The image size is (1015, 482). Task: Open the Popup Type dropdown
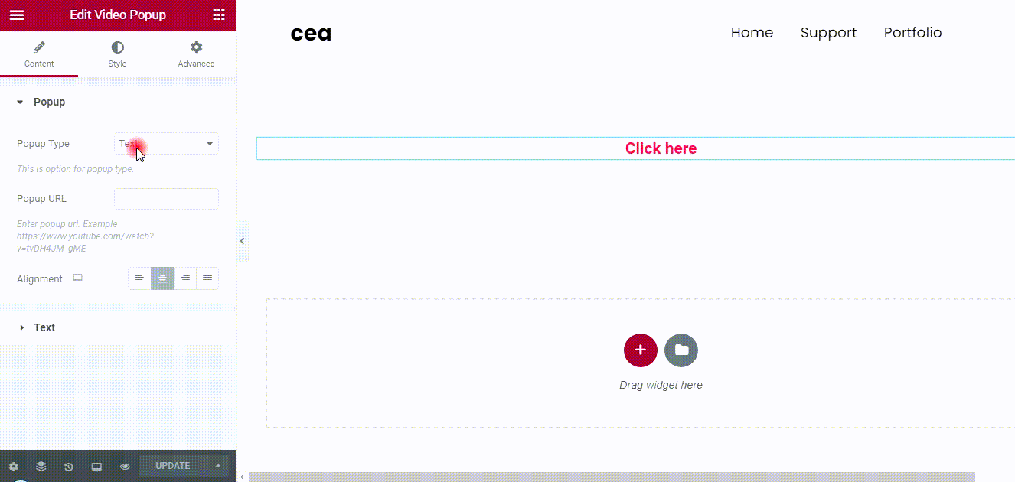(166, 144)
